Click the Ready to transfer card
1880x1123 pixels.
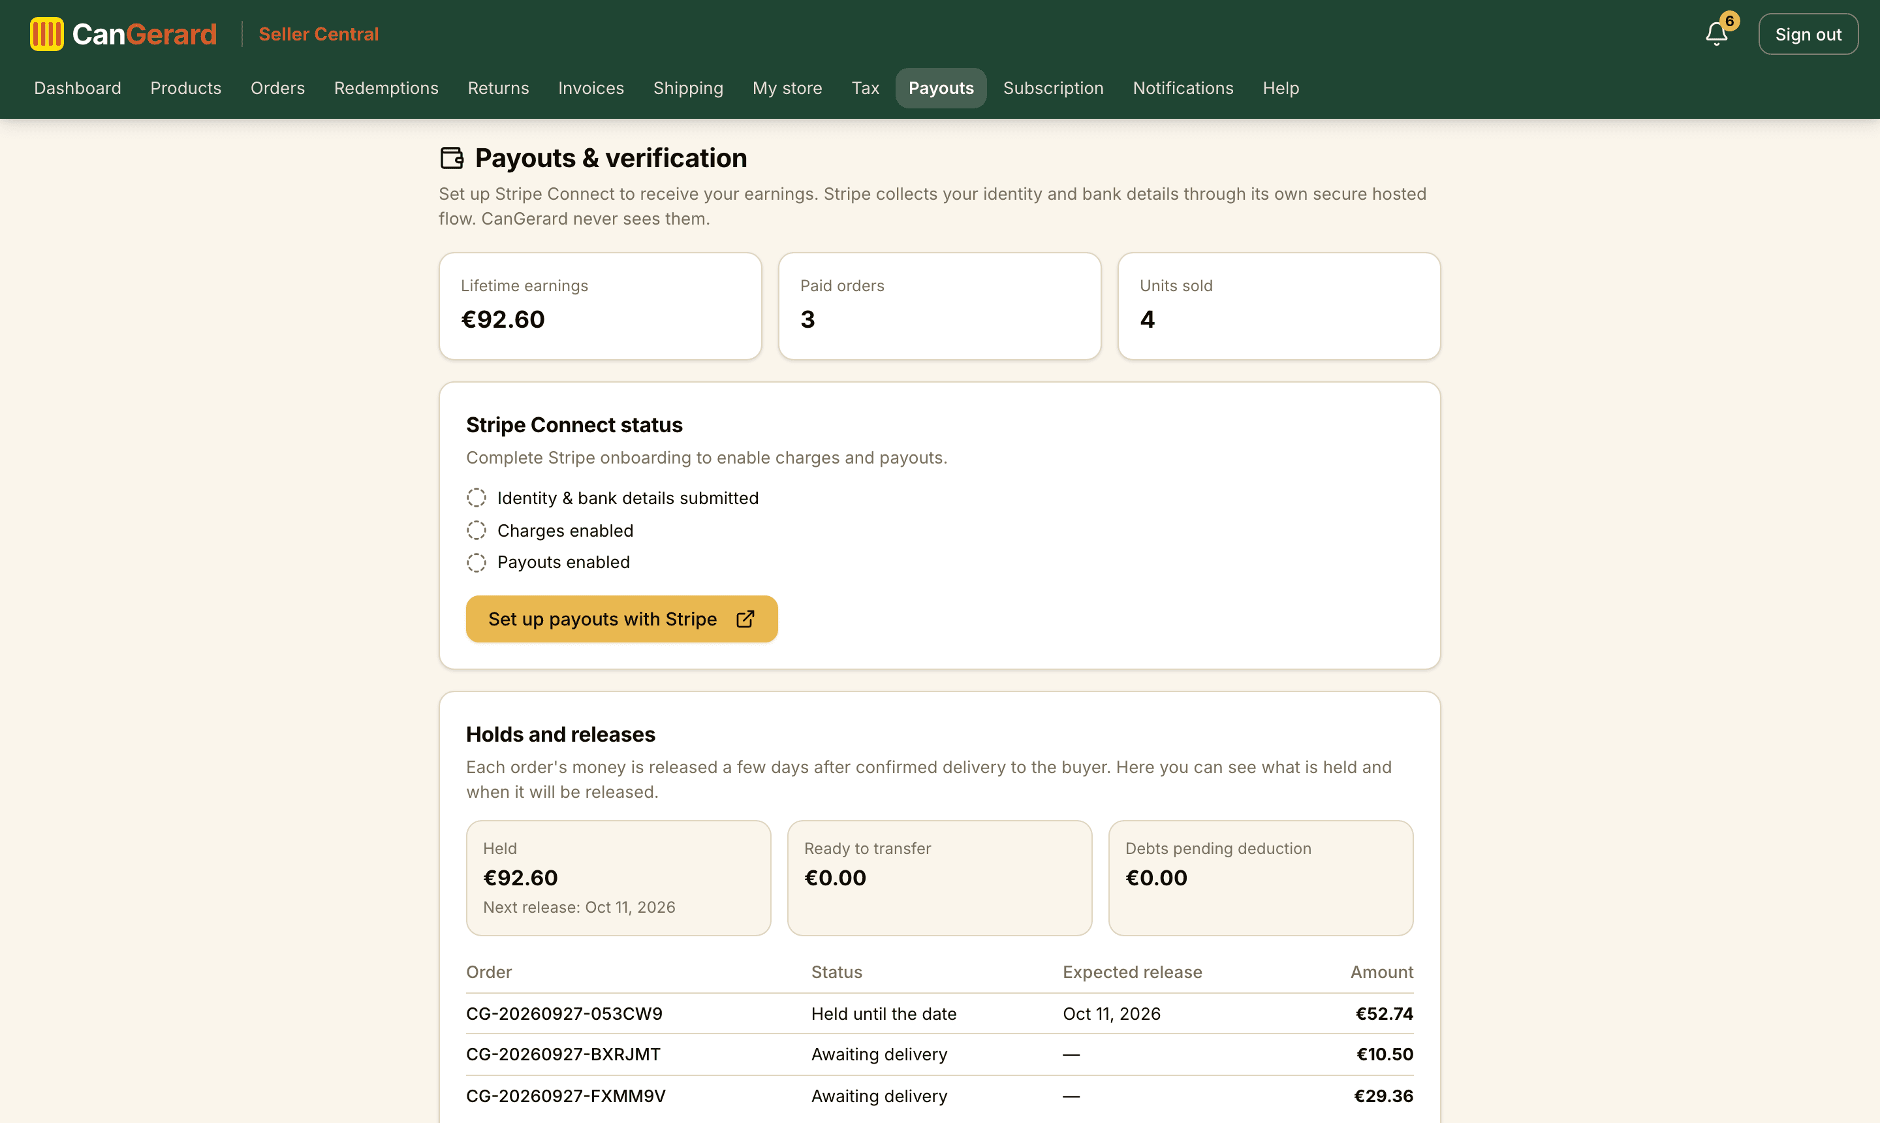click(939, 878)
